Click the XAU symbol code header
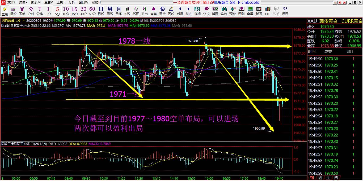 (312, 21)
